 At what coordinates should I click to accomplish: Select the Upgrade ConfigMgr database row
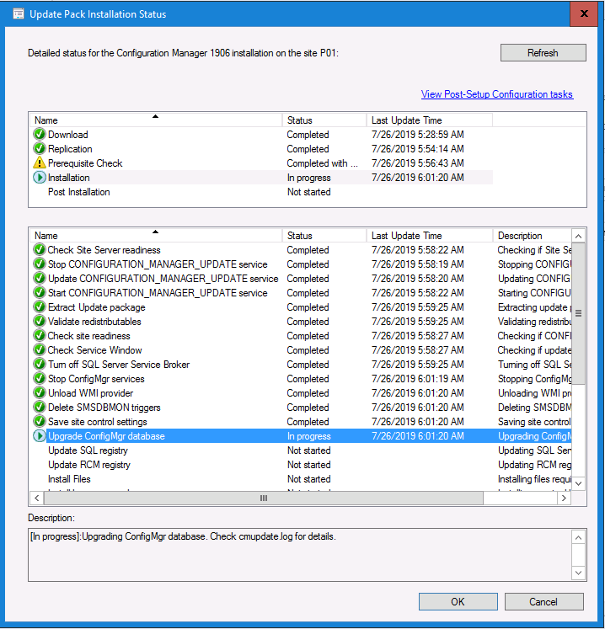coord(300,435)
